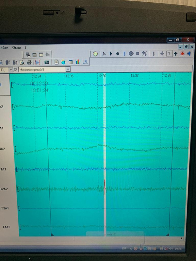Open the ? help menu
The height and width of the screenshot is (261, 196).
pos(25,47)
